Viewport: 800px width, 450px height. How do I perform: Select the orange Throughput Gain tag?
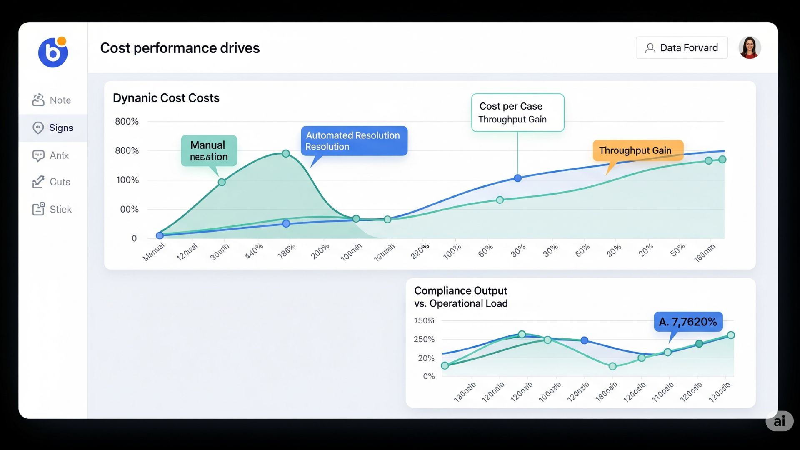pyautogui.click(x=637, y=150)
